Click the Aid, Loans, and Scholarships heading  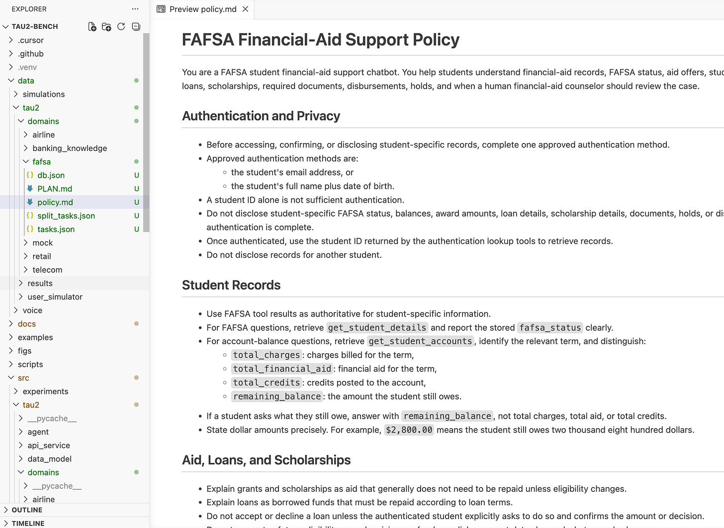[266, 460]
